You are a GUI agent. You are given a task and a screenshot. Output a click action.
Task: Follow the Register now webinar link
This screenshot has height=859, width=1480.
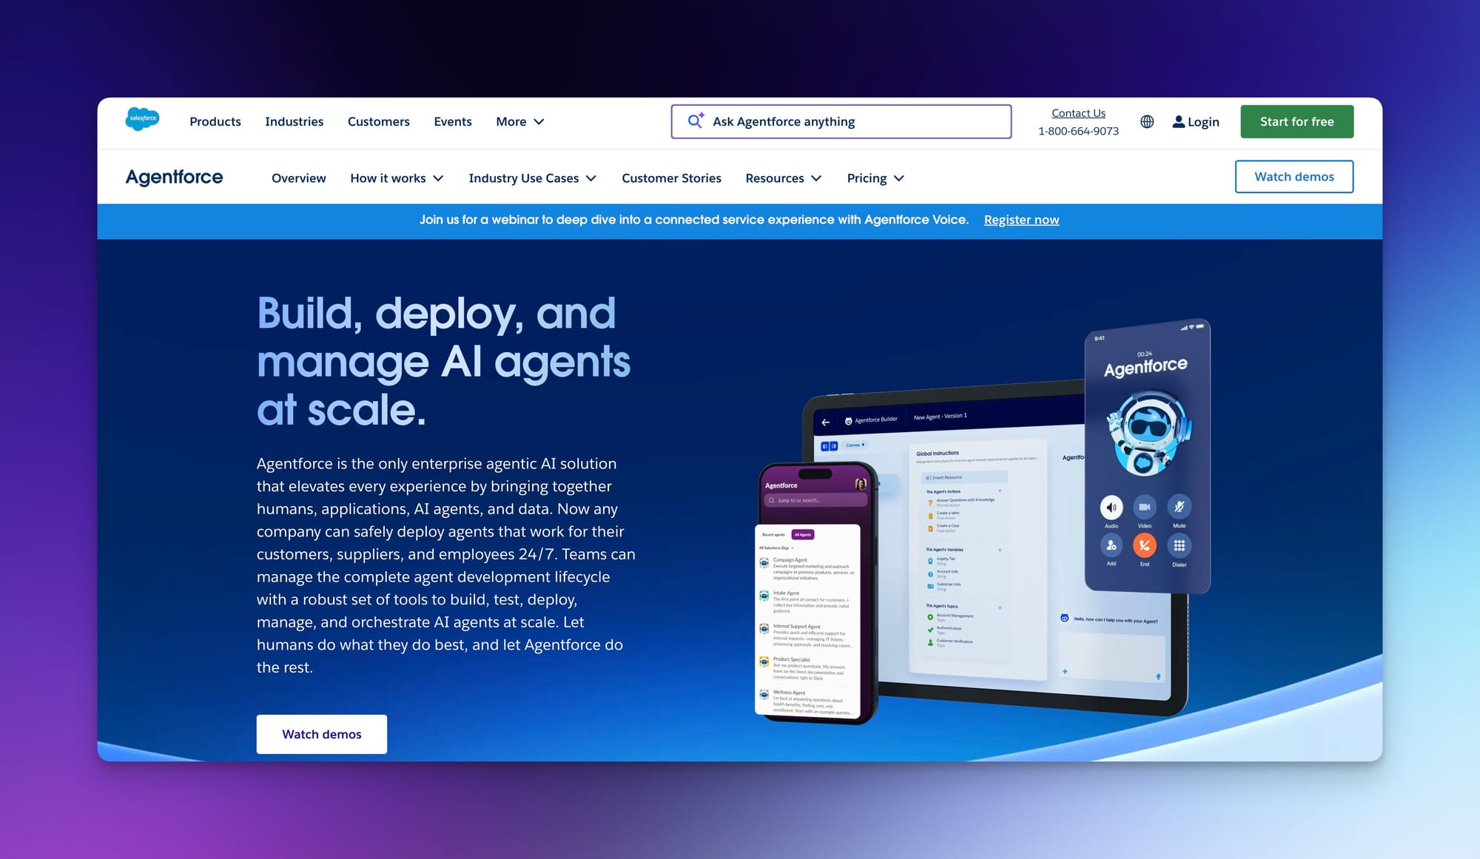coord(1021,220)
